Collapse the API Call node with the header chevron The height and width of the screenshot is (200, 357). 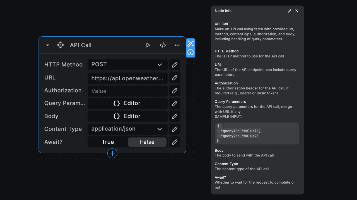[47, 45]
